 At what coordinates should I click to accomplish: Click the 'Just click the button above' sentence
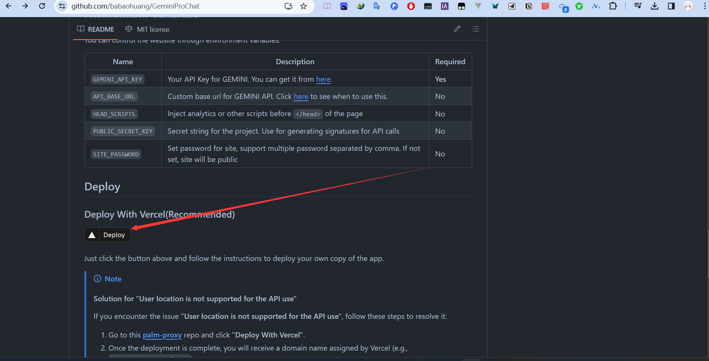(234, 258)
